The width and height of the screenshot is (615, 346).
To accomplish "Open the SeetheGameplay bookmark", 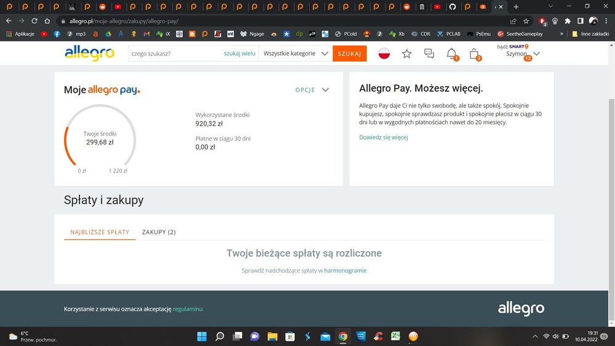I will tap(520, 34).
